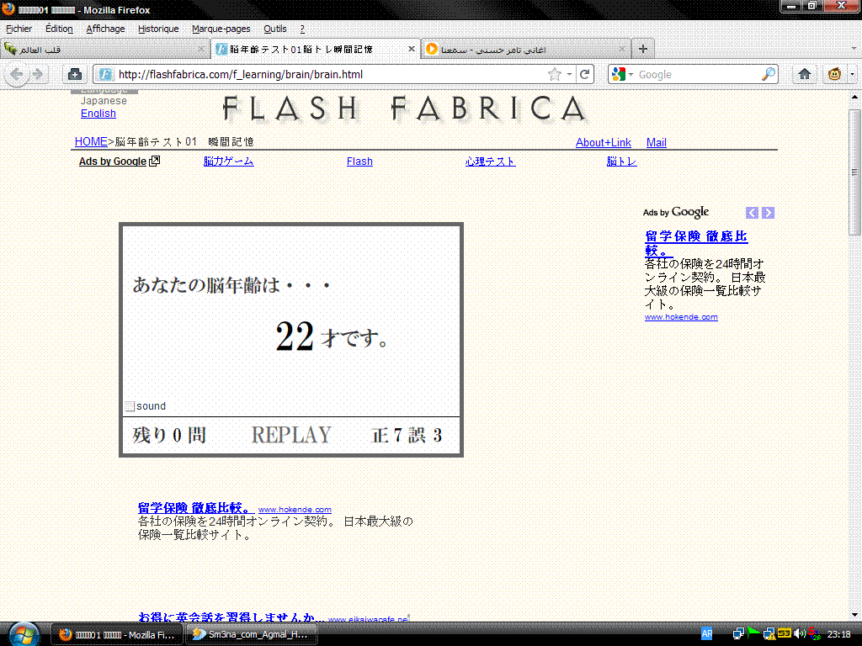Open the volume speaker tray icon
The width and height of the screenshot is (862, 646).
click(x=800, y=634)
